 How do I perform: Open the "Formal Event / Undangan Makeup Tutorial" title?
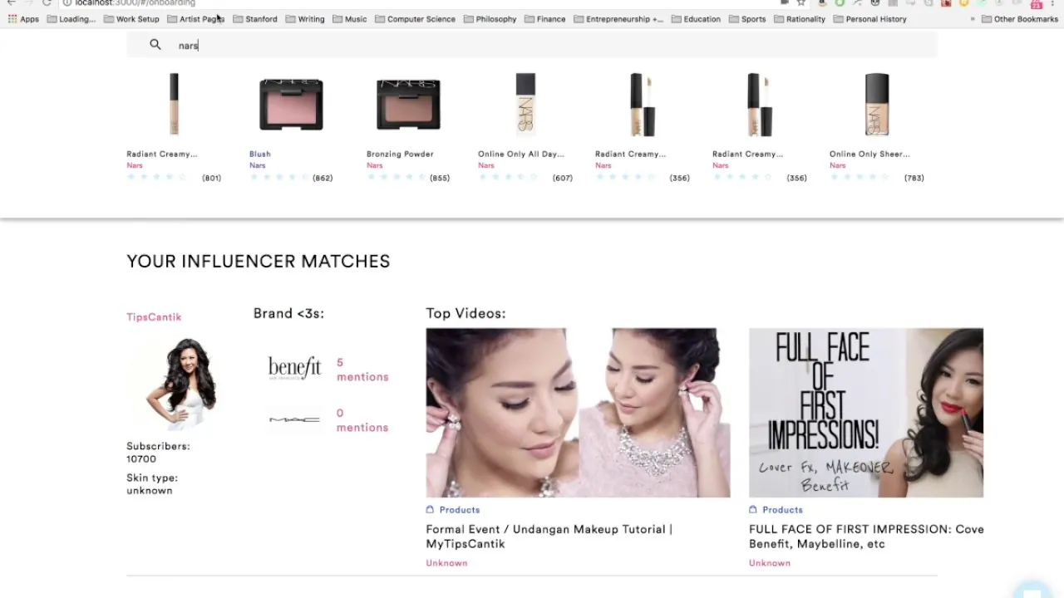[549, 537]
